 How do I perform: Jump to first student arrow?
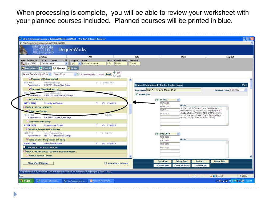(x=42, y=60)
